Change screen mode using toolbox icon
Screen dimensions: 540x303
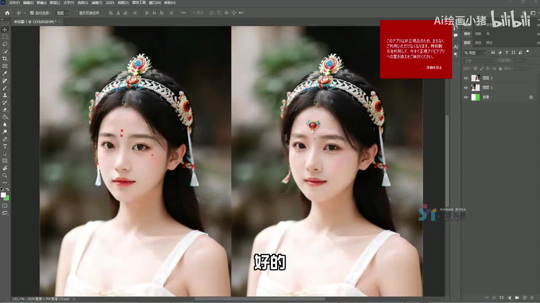pos(5,213)
